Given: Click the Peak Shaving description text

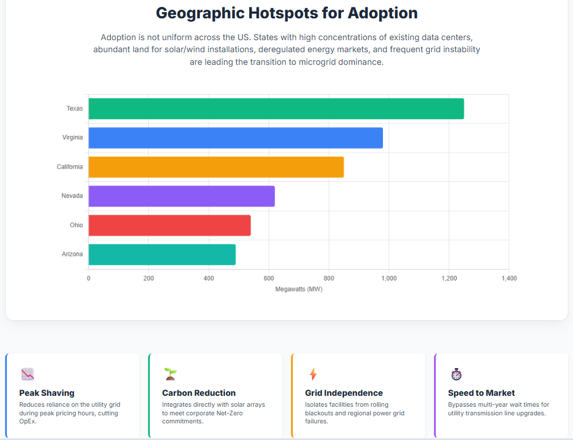Looking at the screenshot, I should click(69, 413).
